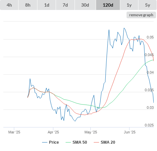This screenshot has width=157, height=151.
Task: Switch chart to 1y range
Action: tap(129, 5)
